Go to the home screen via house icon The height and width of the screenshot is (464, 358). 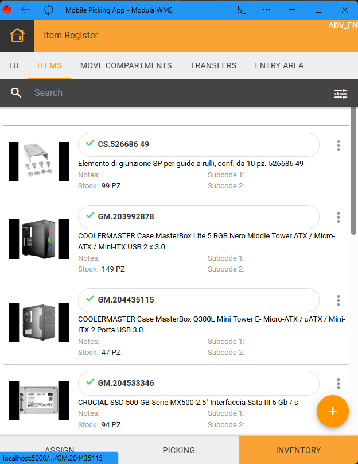17,35
